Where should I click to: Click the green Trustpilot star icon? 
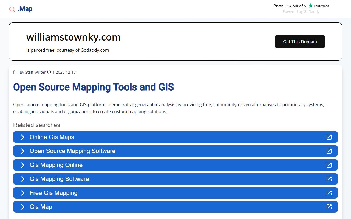[310, 5]
